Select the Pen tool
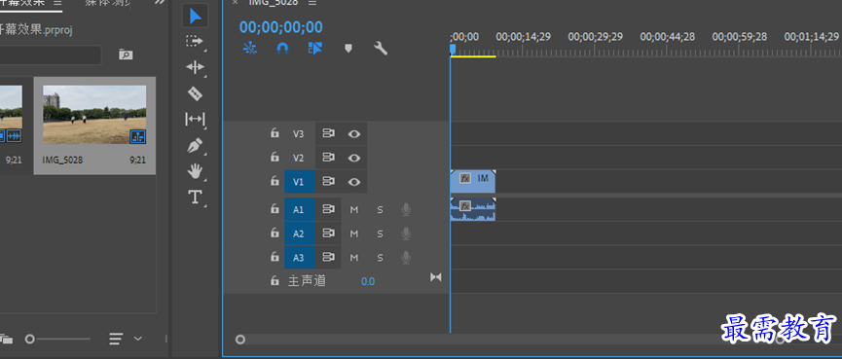 click(x=195, y=145)
